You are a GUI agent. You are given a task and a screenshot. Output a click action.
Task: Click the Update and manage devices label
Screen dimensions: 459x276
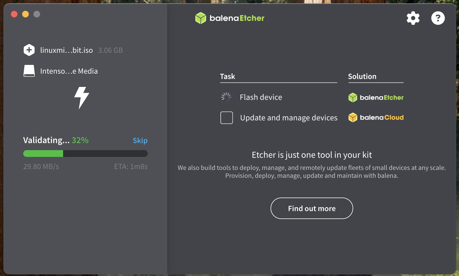click(x=289, y=118)
